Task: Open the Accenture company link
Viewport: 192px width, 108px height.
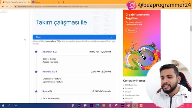Action: click(x=129, y=88)
